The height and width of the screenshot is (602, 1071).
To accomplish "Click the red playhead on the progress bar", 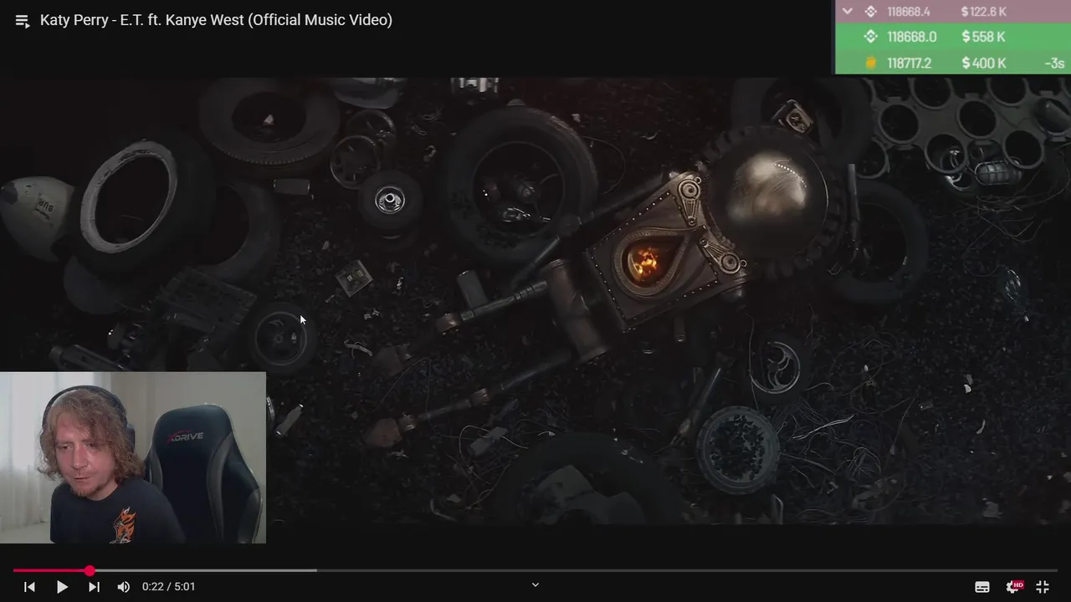I will click(90, 571).
